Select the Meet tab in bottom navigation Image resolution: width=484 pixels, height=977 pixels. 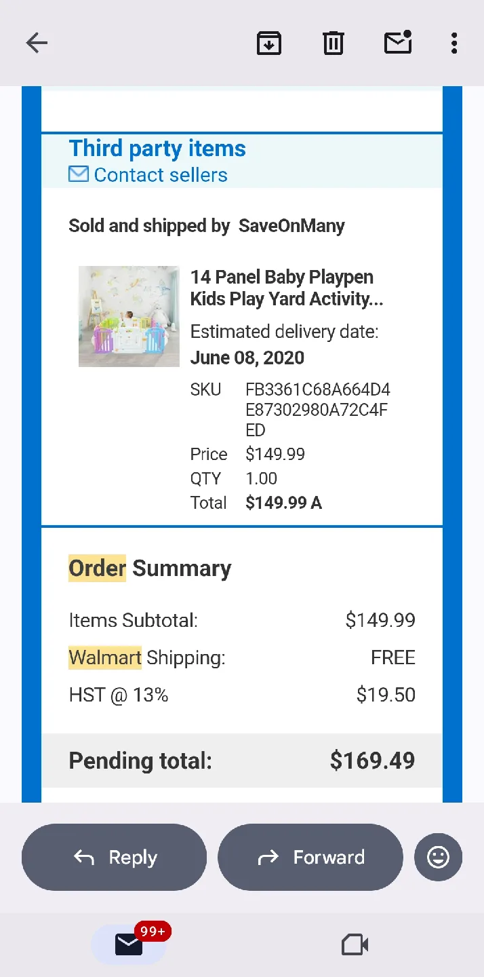[354, 943]
